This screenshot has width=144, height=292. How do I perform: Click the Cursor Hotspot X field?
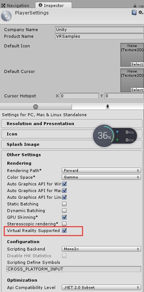pyautogui.click(x=79, y=96)
